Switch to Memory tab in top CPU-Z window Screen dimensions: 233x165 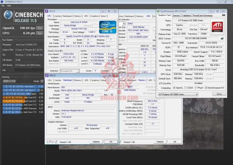tap(78, 16)
